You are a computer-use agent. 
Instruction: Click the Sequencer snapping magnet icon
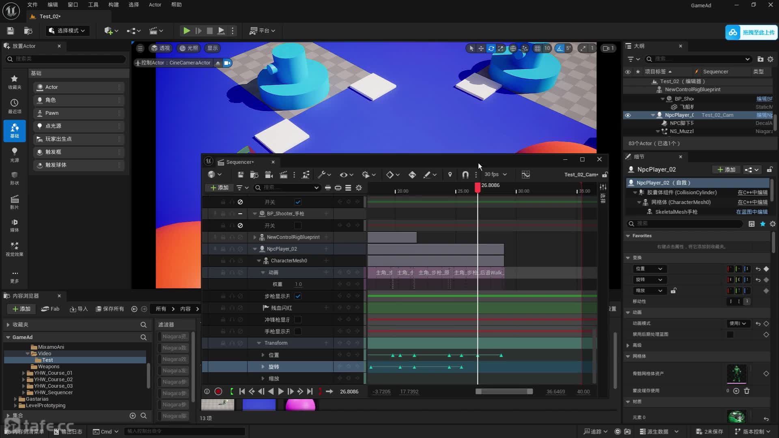tap(465, 174)
